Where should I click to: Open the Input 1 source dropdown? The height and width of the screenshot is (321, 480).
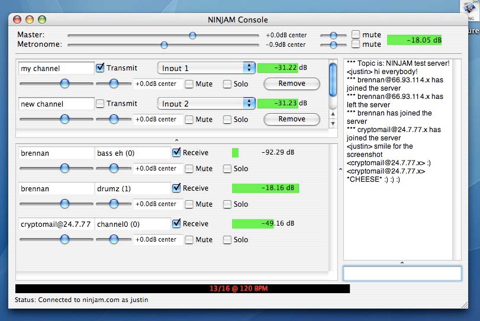206,68
